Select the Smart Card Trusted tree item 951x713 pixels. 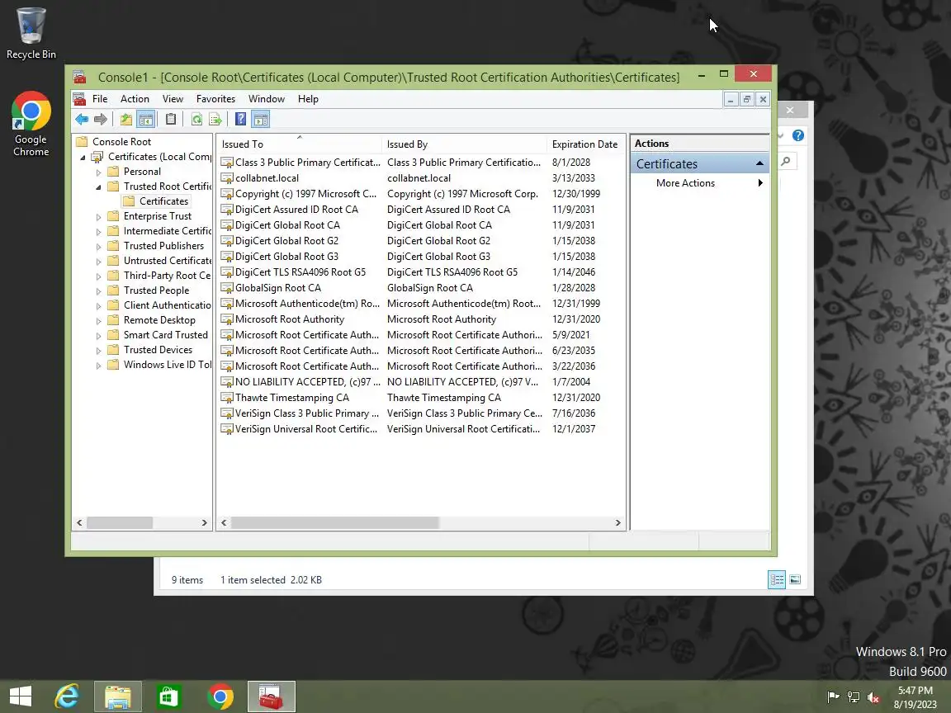(166, 335)
